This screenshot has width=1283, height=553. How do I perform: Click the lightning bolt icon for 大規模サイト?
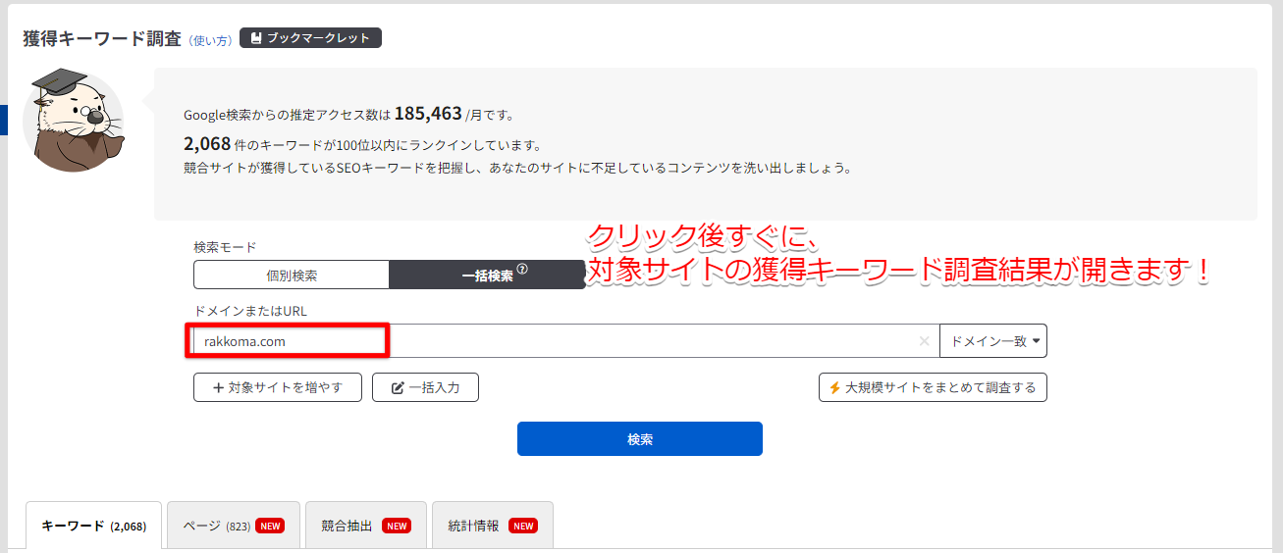834,387
